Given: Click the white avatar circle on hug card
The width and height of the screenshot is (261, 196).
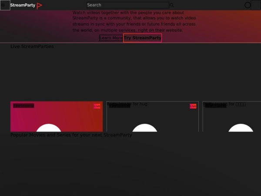Looking at the screenshot, I should point(145,128).
